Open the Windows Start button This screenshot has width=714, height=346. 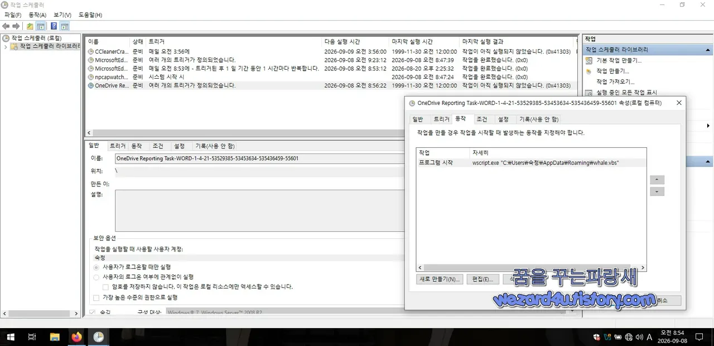pyautogui.click(x=11, y=337)
